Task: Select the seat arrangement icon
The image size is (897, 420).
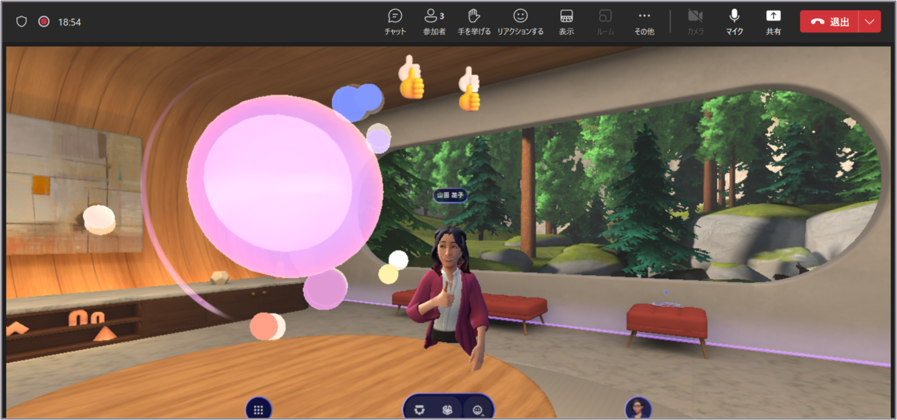Action: pos(420,410)
